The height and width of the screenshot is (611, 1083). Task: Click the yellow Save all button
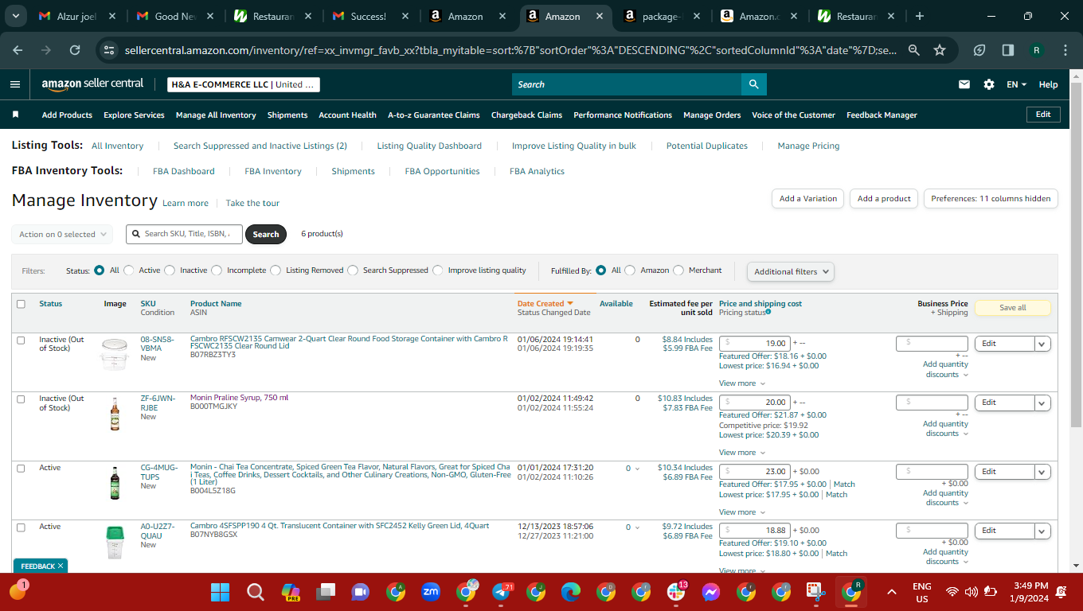(1013, 308)
